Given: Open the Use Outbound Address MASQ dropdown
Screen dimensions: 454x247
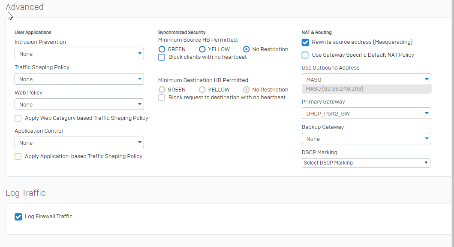Looking at the screenshot, I should click(366, 79).
